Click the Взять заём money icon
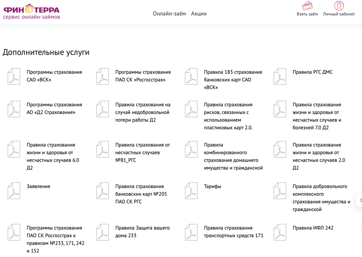This screenshot has height=257, width=362. pyautogui.click(x=307, y=6)
